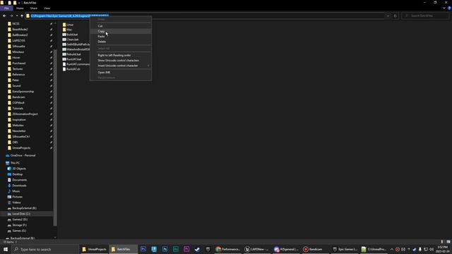Click the Up one level arrow
This screenshot has height=254, width=452.
click(x=22, y=16)
